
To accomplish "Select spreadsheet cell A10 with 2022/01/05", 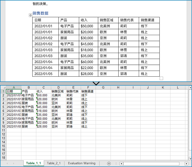I will (x=14, y=127).
